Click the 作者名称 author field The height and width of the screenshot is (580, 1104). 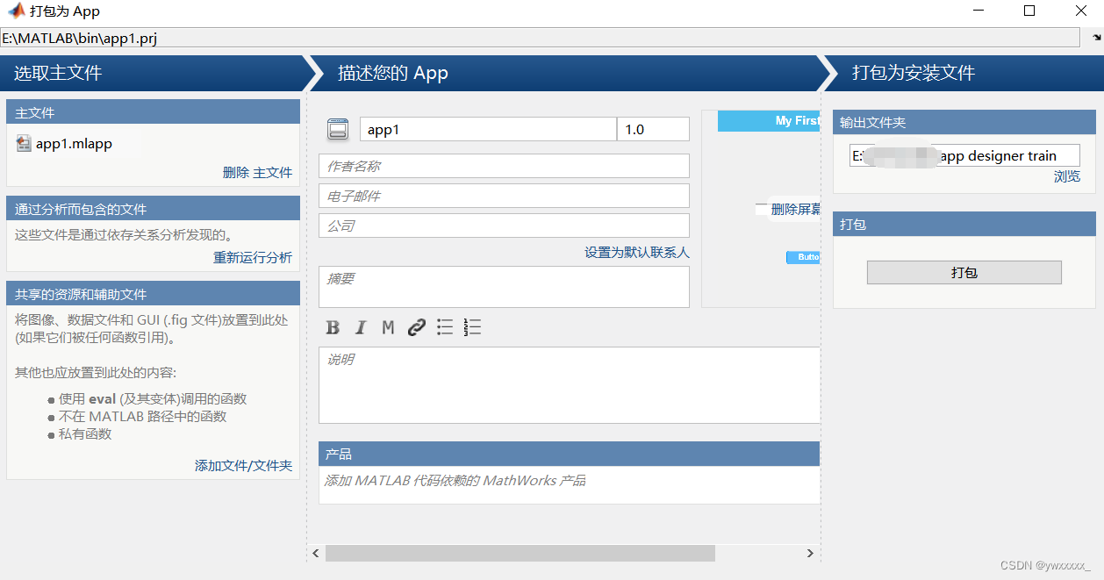(x=504, y=166)
